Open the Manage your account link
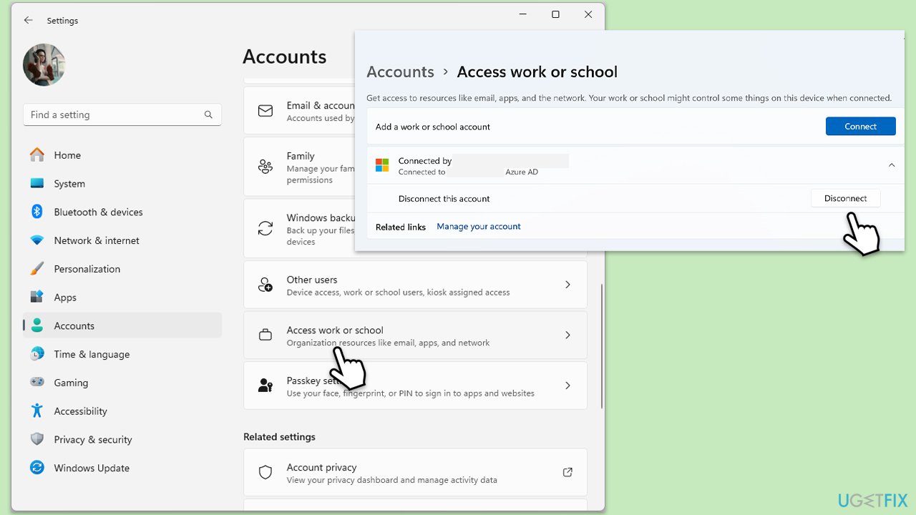Image resolution: width=916 pixels, height=515 pixels. pos(479,226)
